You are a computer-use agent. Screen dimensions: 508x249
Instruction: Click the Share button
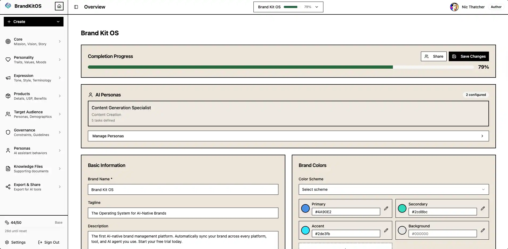(x=434, y=56)
